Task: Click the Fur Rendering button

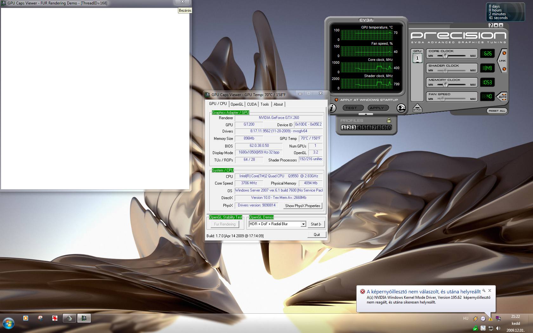Action: tap(225, 224)
